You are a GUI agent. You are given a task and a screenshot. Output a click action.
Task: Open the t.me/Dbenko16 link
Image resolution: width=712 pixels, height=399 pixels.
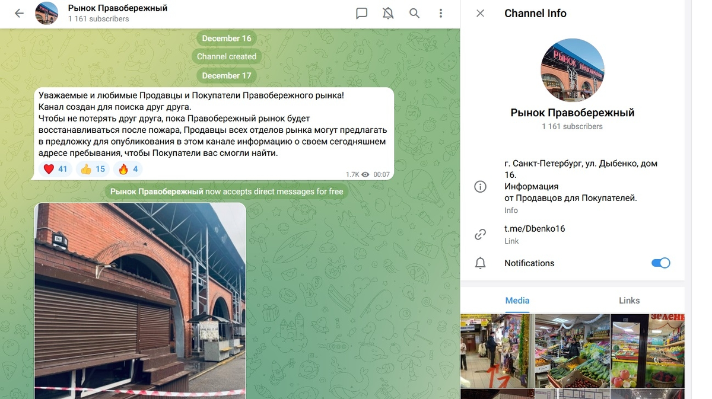534,229
